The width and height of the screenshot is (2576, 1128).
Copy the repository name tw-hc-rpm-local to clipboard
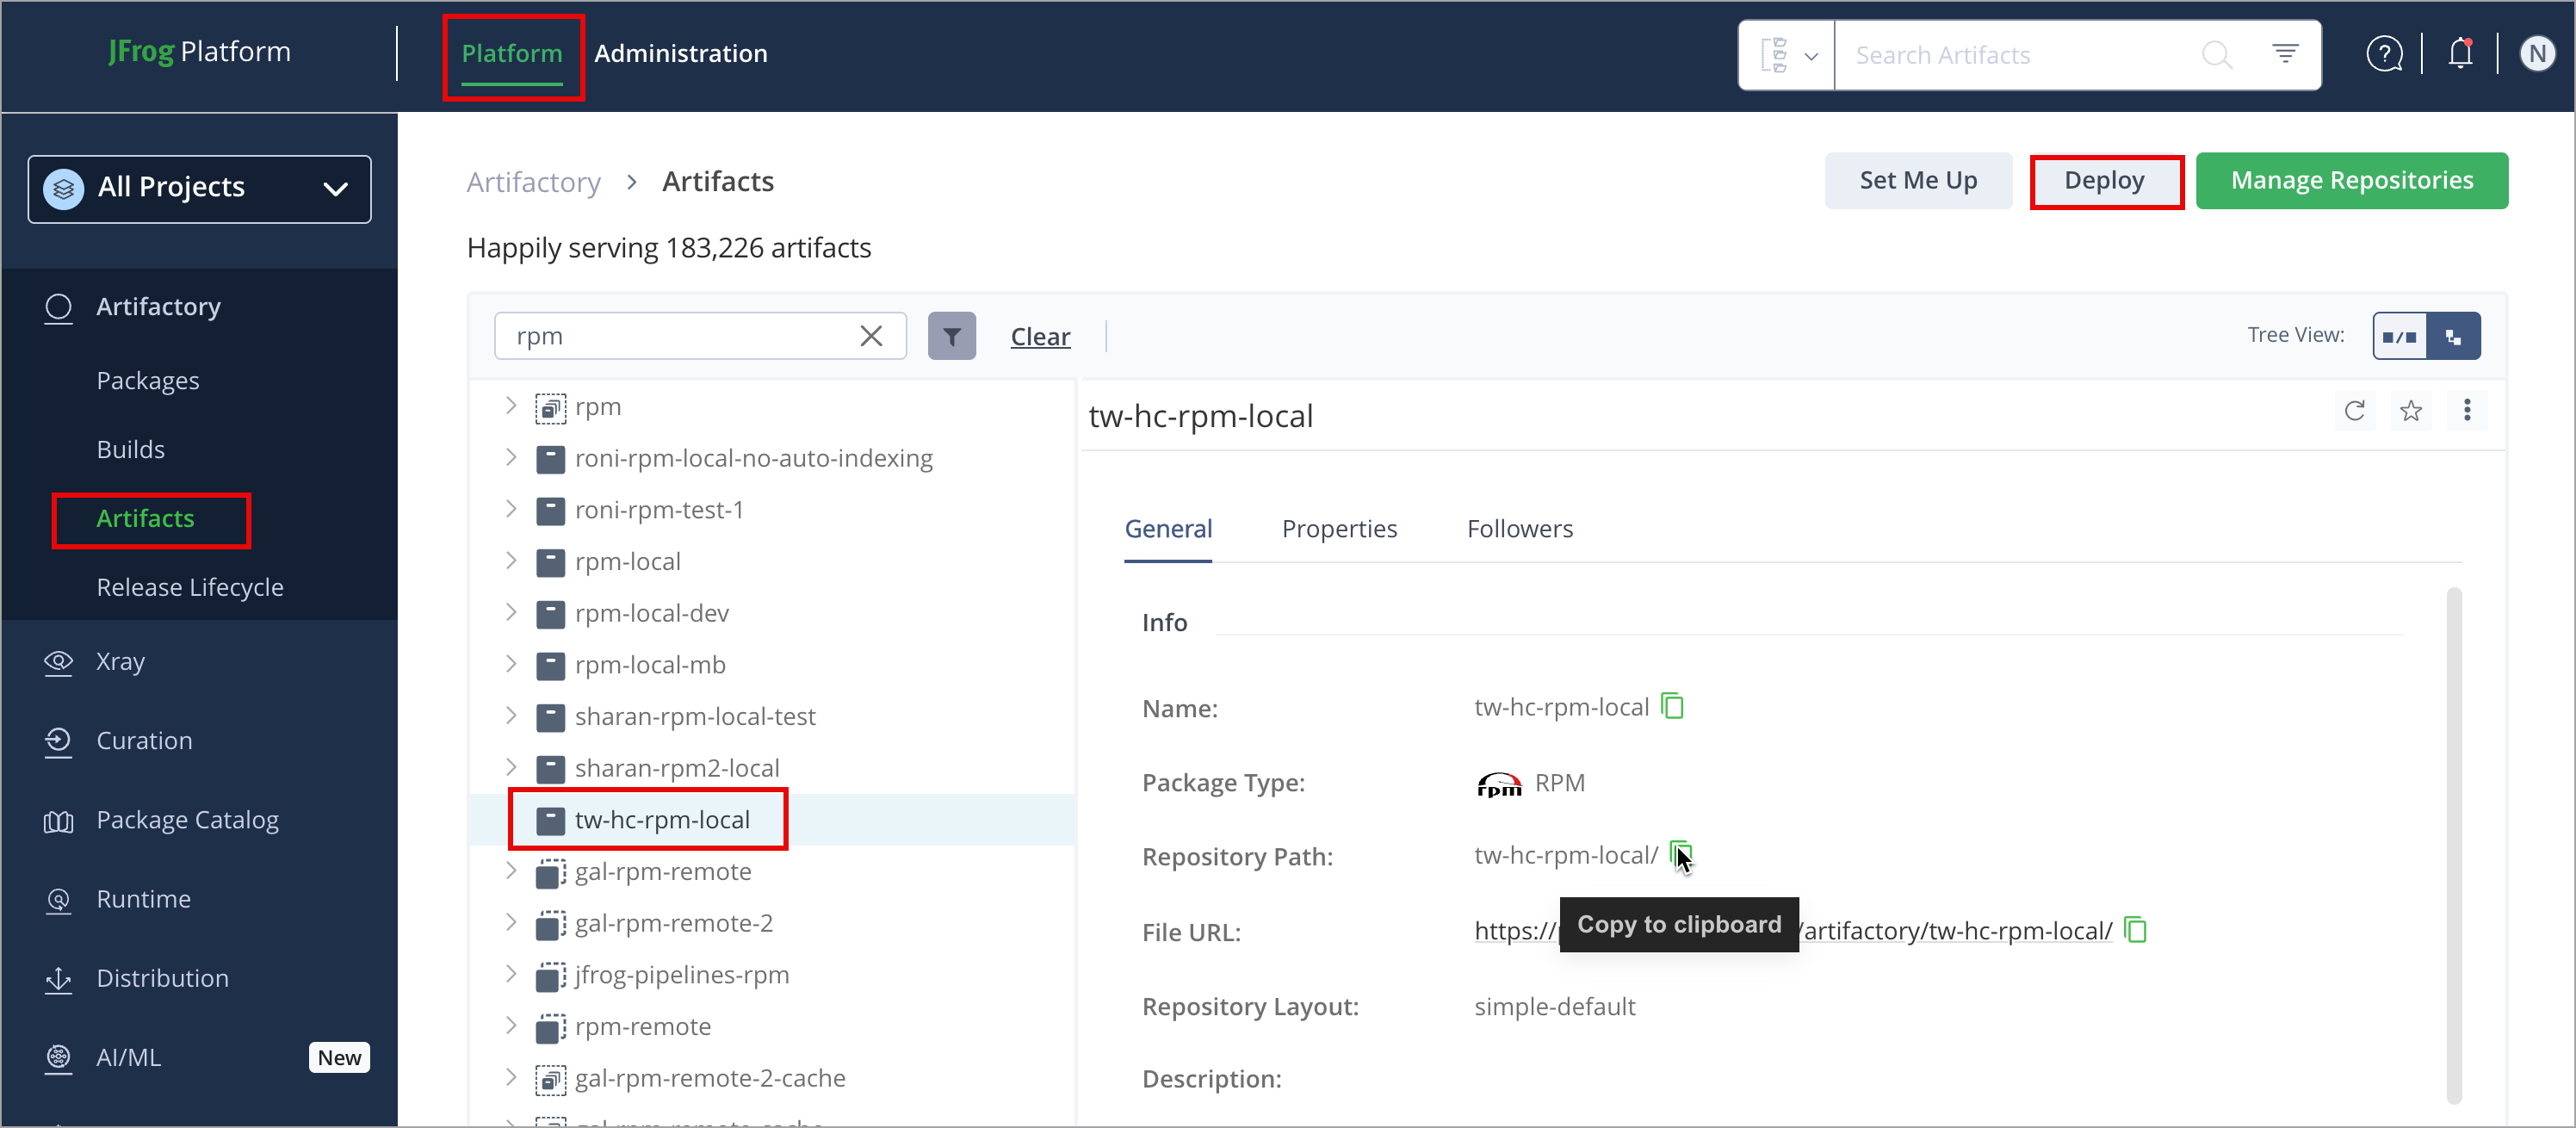coord(1674,706)
